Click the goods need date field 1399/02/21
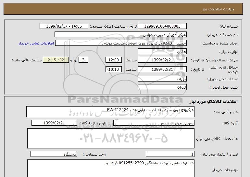Image resolution: width=250 pixels, height=177 pixels. [54, 123]
